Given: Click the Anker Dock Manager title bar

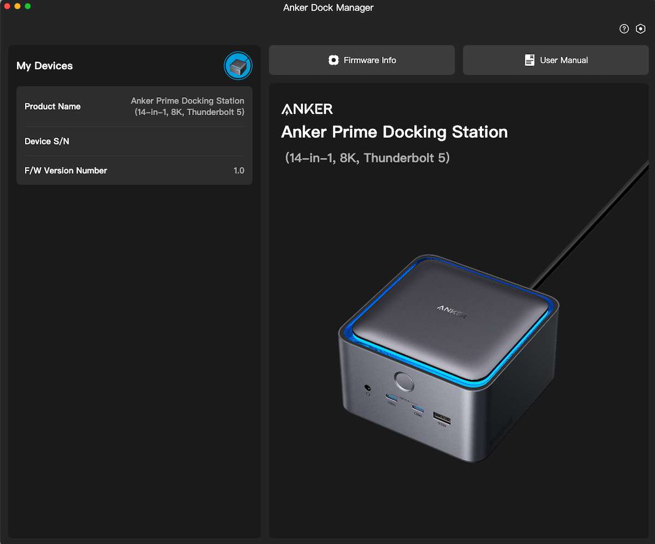Looking at the screenshot, I should click(x=327, y=8).
